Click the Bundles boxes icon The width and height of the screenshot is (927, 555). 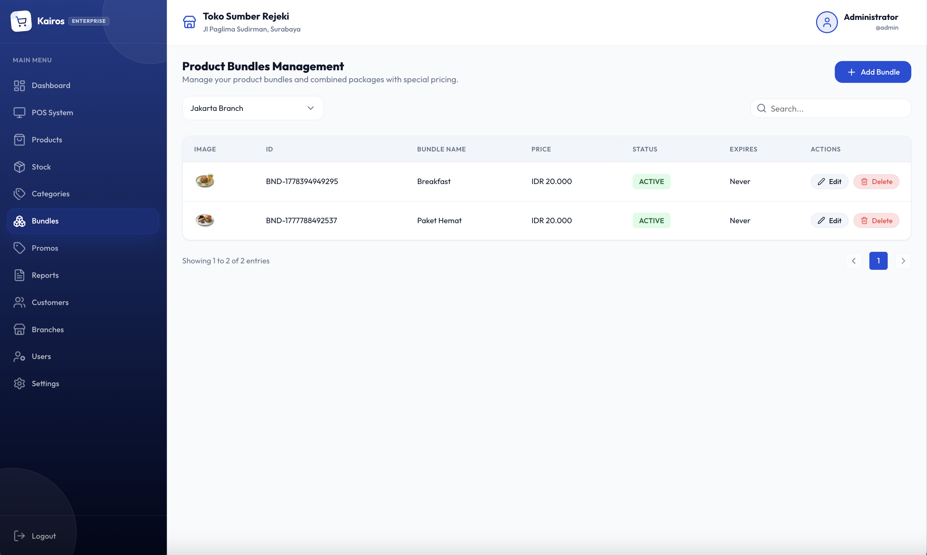tap(19, 221)
